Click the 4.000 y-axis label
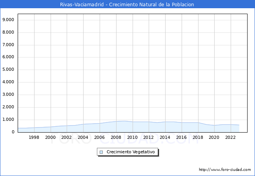This screenshot has height=176, width=255. (x=8, y=82)
